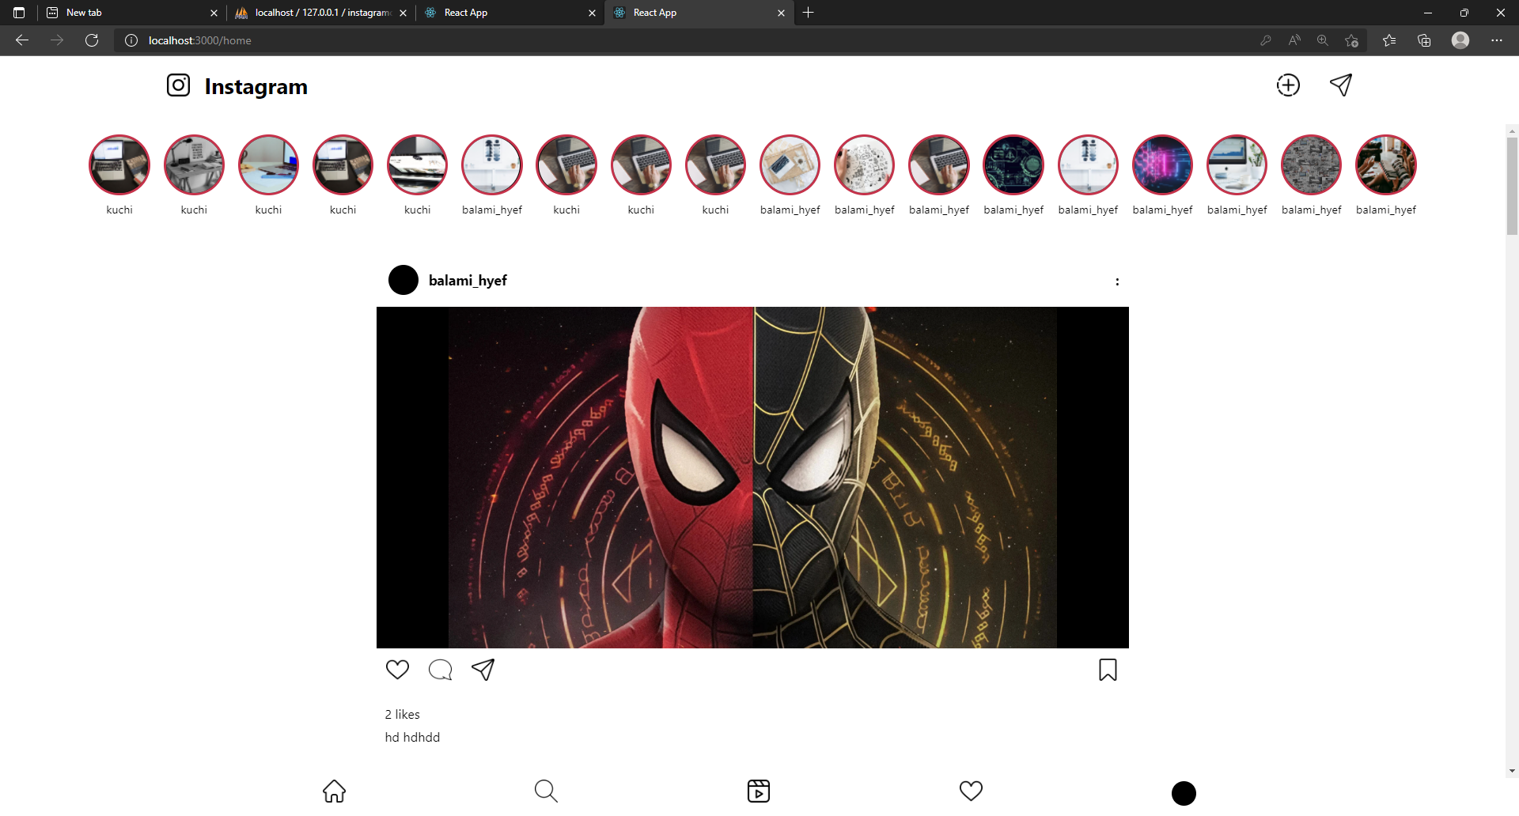Open profile avatar in bottom navigation
Viewport: 1519px width, 816px height.
(1184, 793)
